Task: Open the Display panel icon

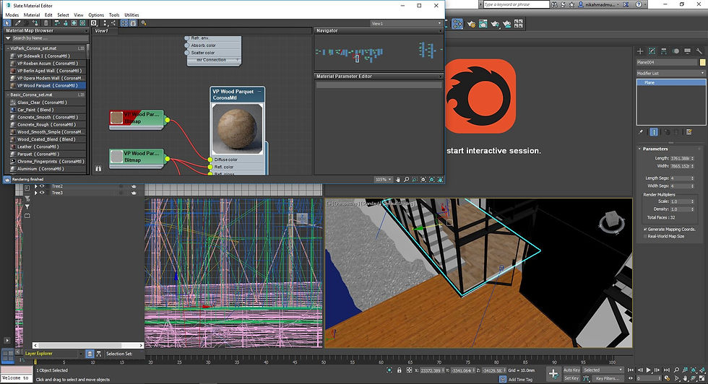Action: point(687,51)
